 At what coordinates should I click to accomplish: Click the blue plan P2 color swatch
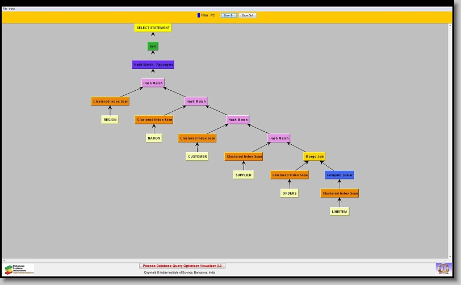(199, 15)
